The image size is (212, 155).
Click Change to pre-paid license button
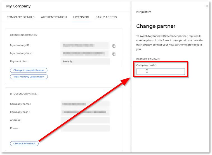[x=29, y=70]
